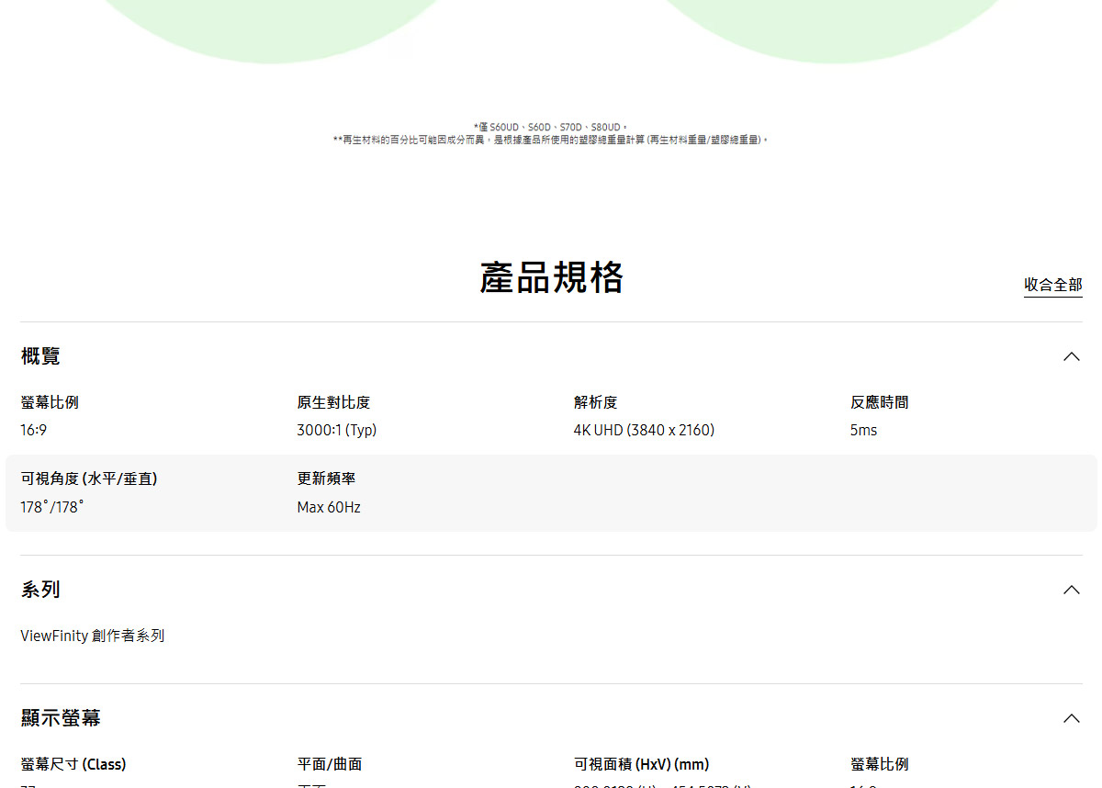Click the 5ms response time value
The height and width of the screenshot is (788, 1102).
click(863, 430)
